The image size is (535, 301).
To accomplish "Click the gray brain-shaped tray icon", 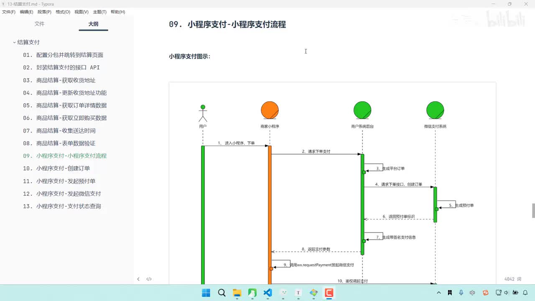I will (473, 293).
